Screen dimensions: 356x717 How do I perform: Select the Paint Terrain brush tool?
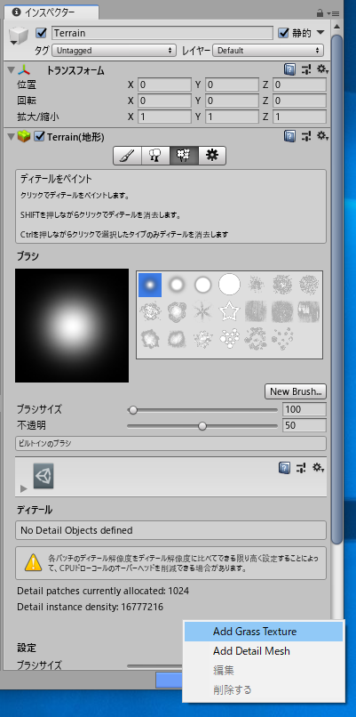[127, 156]
